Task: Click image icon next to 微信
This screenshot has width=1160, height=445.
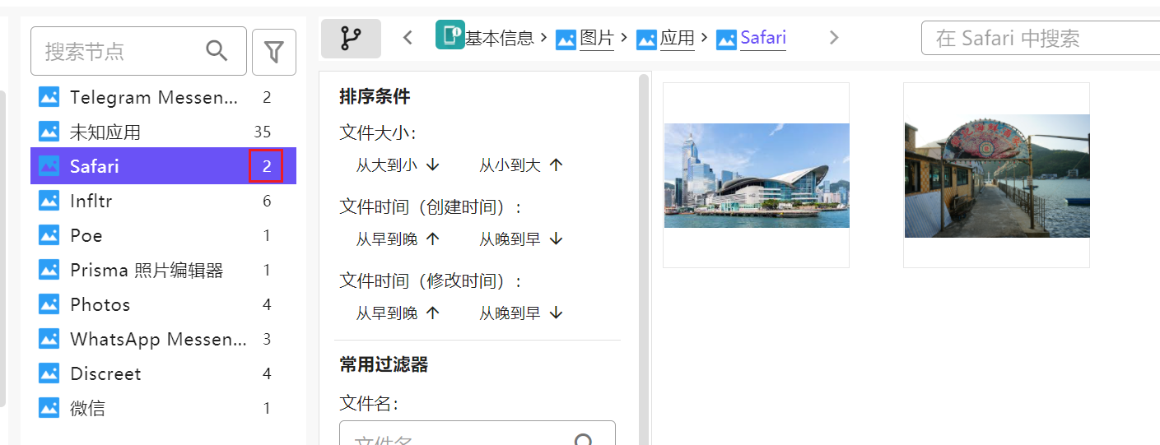Action: click(x=49, y=409)
